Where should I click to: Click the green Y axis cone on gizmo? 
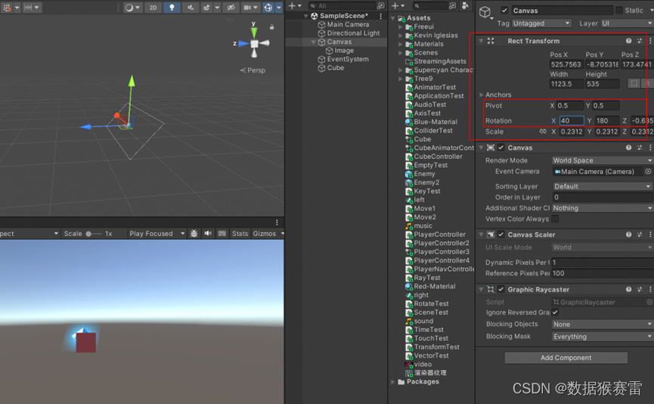(x=253, y=32)
